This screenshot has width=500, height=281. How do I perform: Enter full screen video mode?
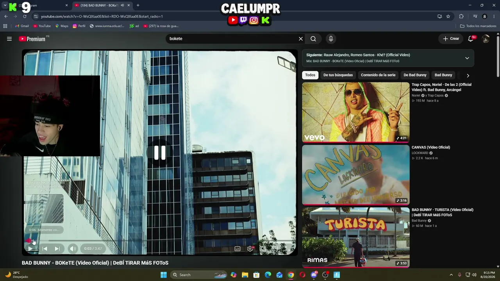(288, 249)
